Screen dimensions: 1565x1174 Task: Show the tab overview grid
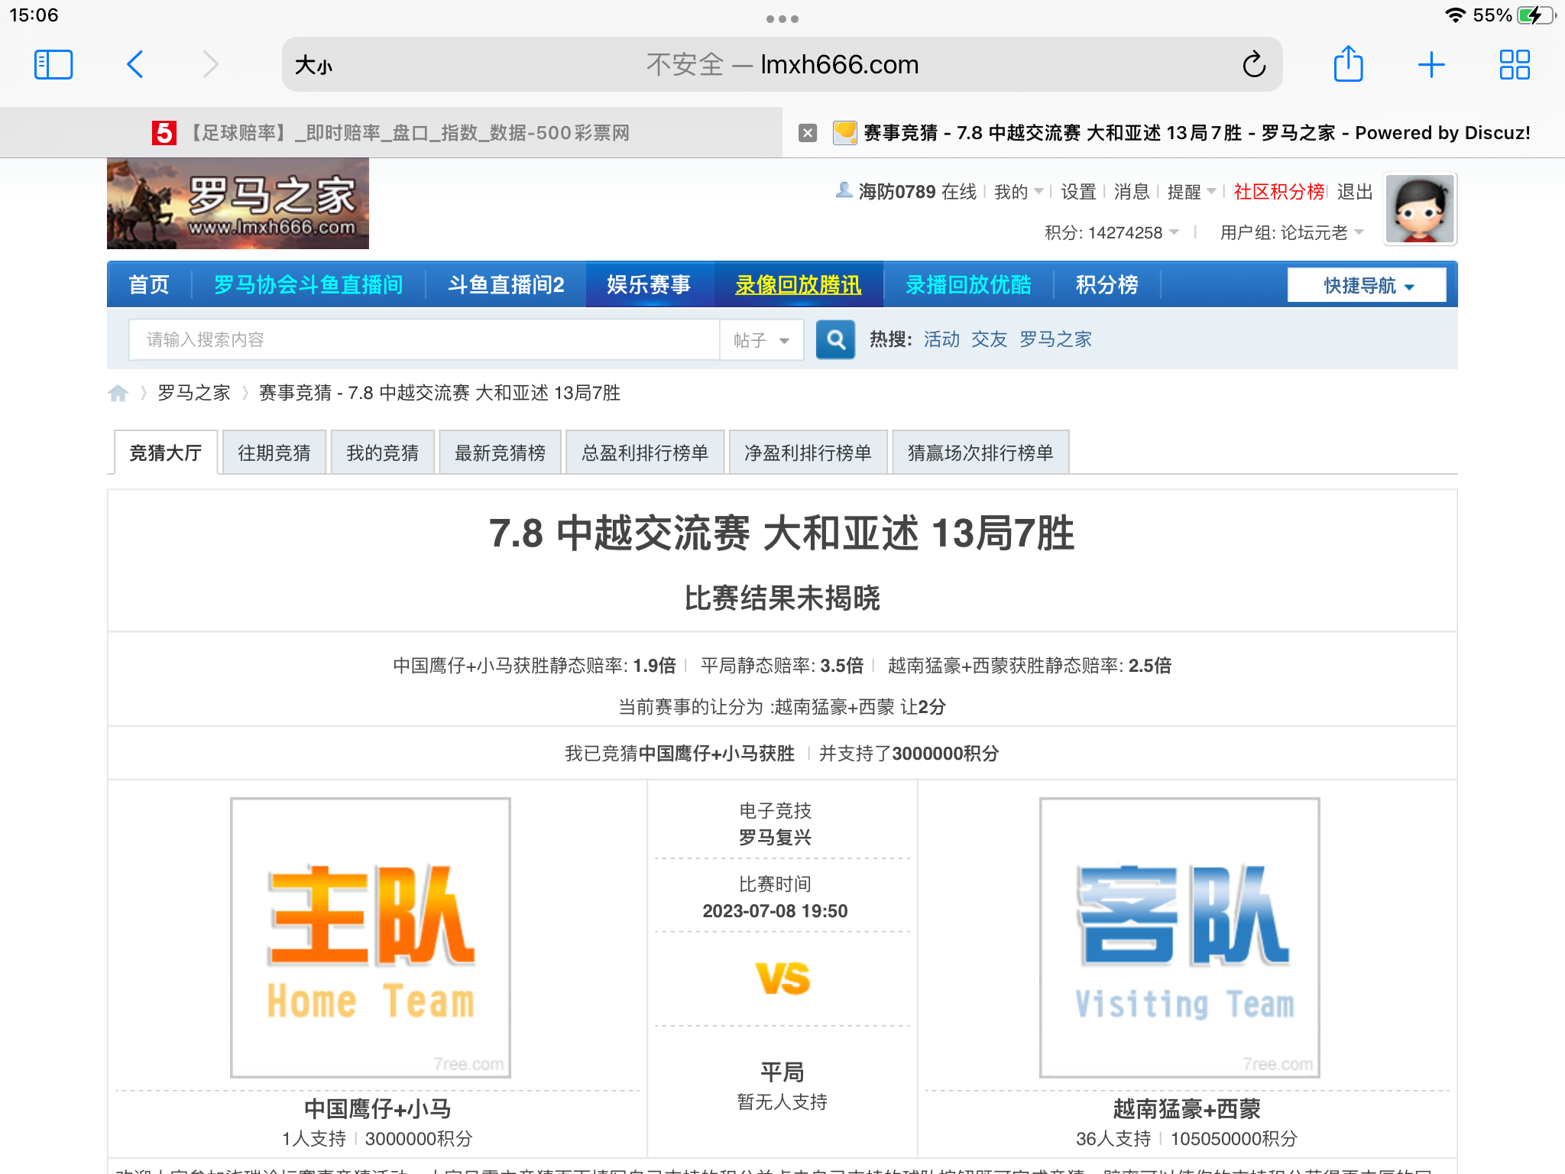[x=1514, y=64]
